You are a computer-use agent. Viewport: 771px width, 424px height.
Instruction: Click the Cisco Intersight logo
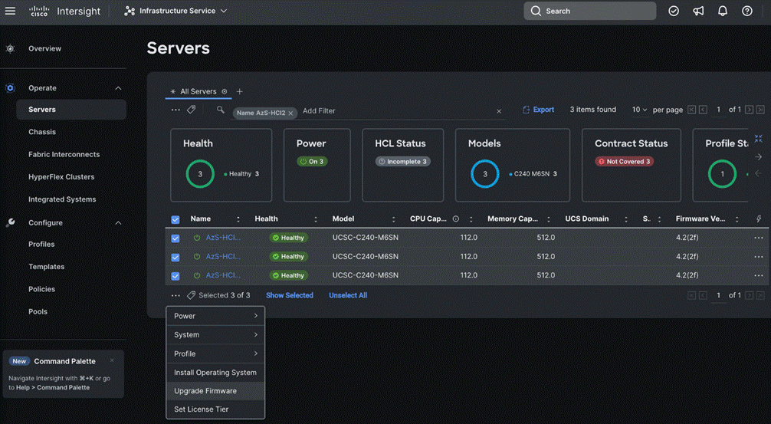[x=64, y=11]
